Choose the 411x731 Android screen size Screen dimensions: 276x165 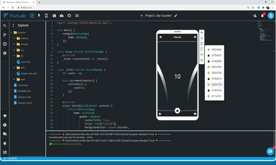216,96
